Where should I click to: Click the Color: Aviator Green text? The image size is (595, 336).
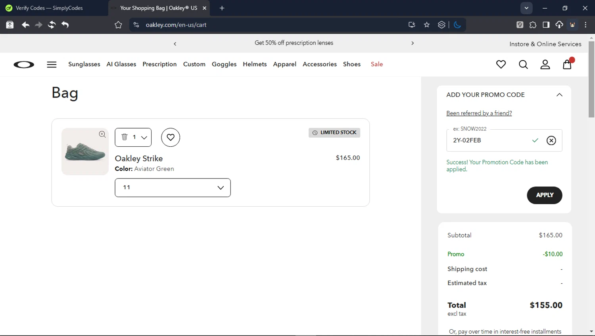(x=144, y=169)
